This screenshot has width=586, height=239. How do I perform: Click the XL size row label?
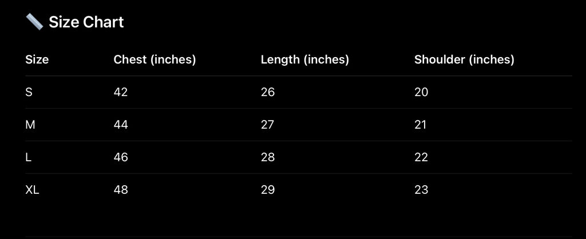(33, 190)
